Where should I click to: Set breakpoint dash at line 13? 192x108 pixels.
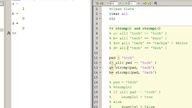pyautogui.click(x=100, y=67)
